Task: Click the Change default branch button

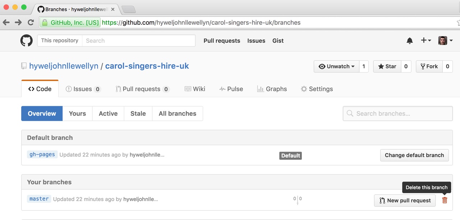Action: pyautogui.click(x=414, y=155)
